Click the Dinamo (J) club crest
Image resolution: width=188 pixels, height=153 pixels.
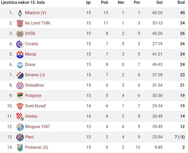click(20, 75)
